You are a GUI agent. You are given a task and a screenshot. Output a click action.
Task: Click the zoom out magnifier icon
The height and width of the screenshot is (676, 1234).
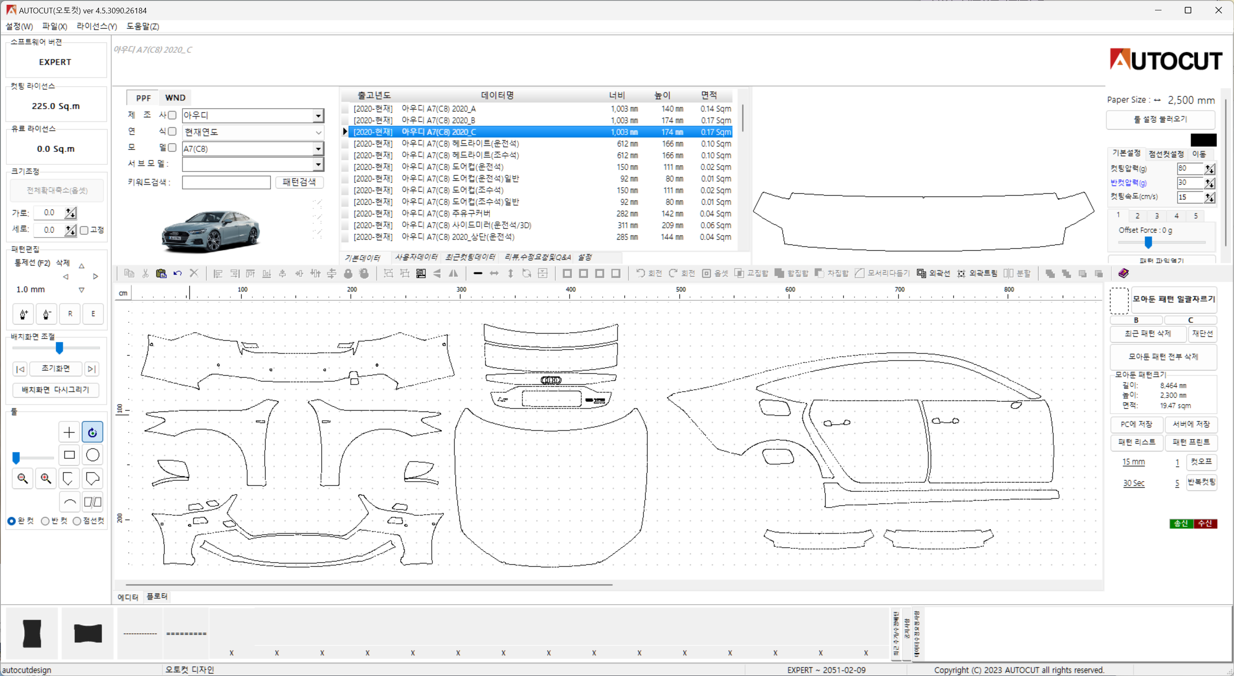[22, 478]
